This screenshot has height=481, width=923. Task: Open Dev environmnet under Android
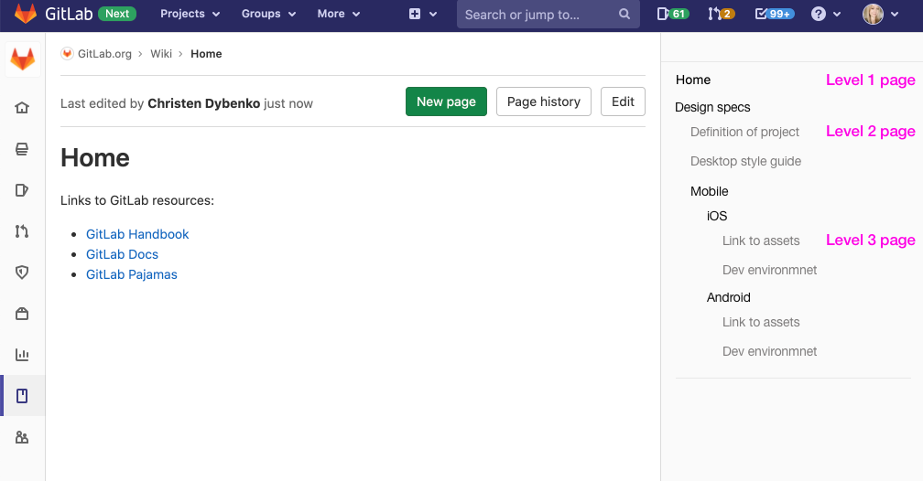tap(769, 351)
